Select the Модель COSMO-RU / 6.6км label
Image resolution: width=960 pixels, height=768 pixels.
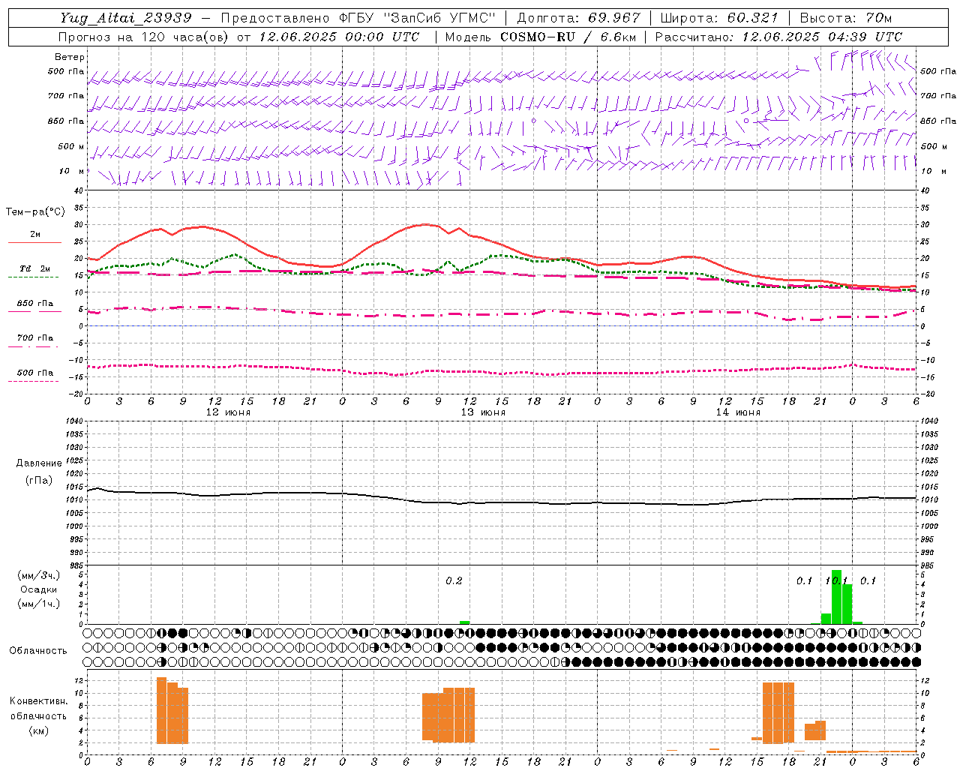coord(541,37)
